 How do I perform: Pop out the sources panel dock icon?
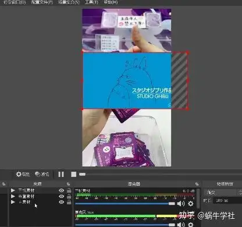[68, 184]
